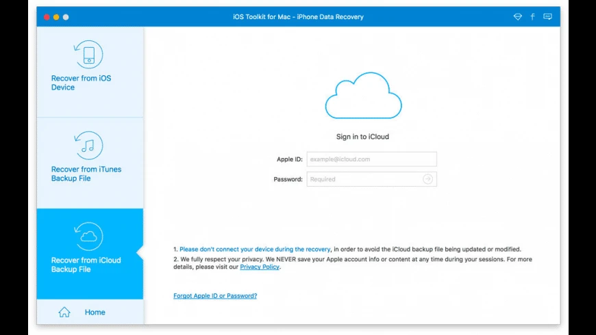Screen dimensions: 596x335
Task: Switch to Recover from iOS Device tab
Action: (82, 83)
